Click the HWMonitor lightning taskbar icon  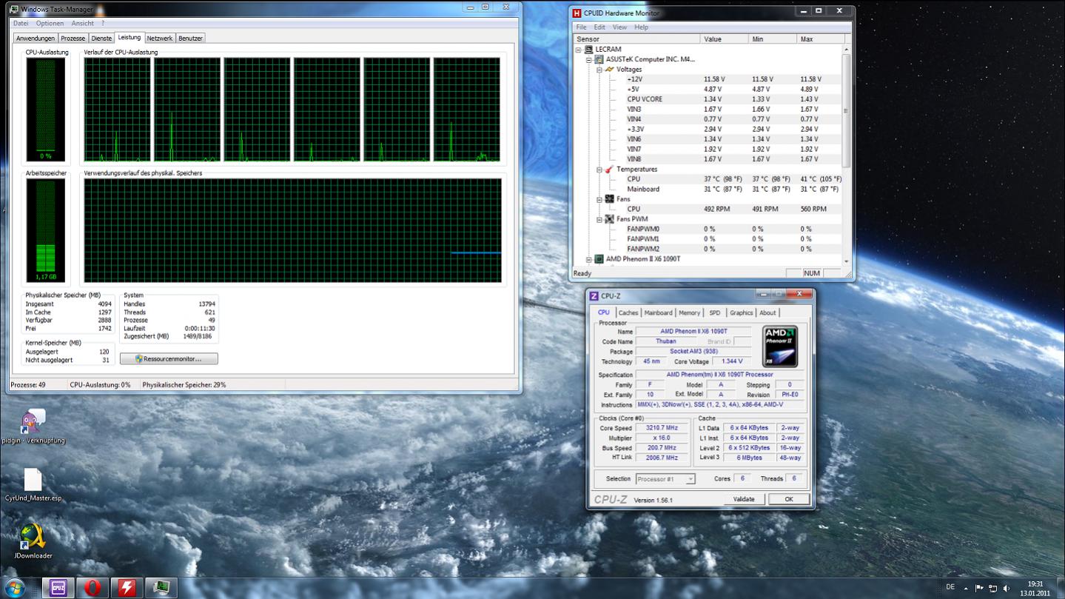coord(127,588)
